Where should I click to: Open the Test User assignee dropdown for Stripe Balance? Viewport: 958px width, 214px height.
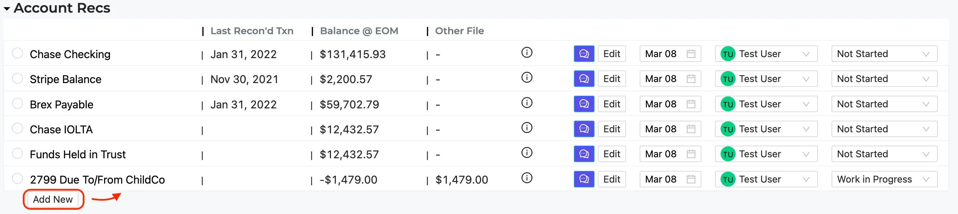(766, 79)
